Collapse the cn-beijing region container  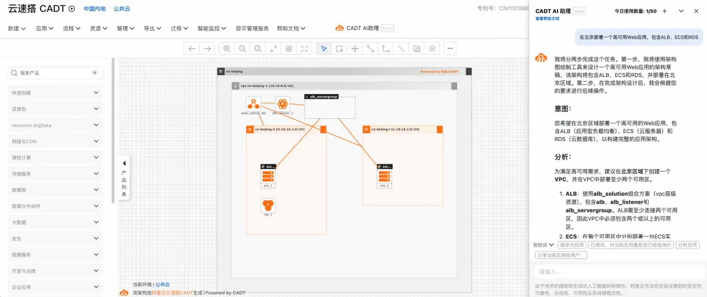469,71
